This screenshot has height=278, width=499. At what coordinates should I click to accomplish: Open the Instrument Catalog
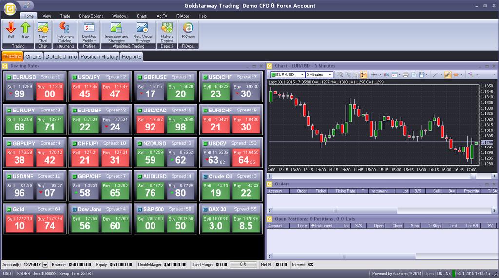click(65, 32)
